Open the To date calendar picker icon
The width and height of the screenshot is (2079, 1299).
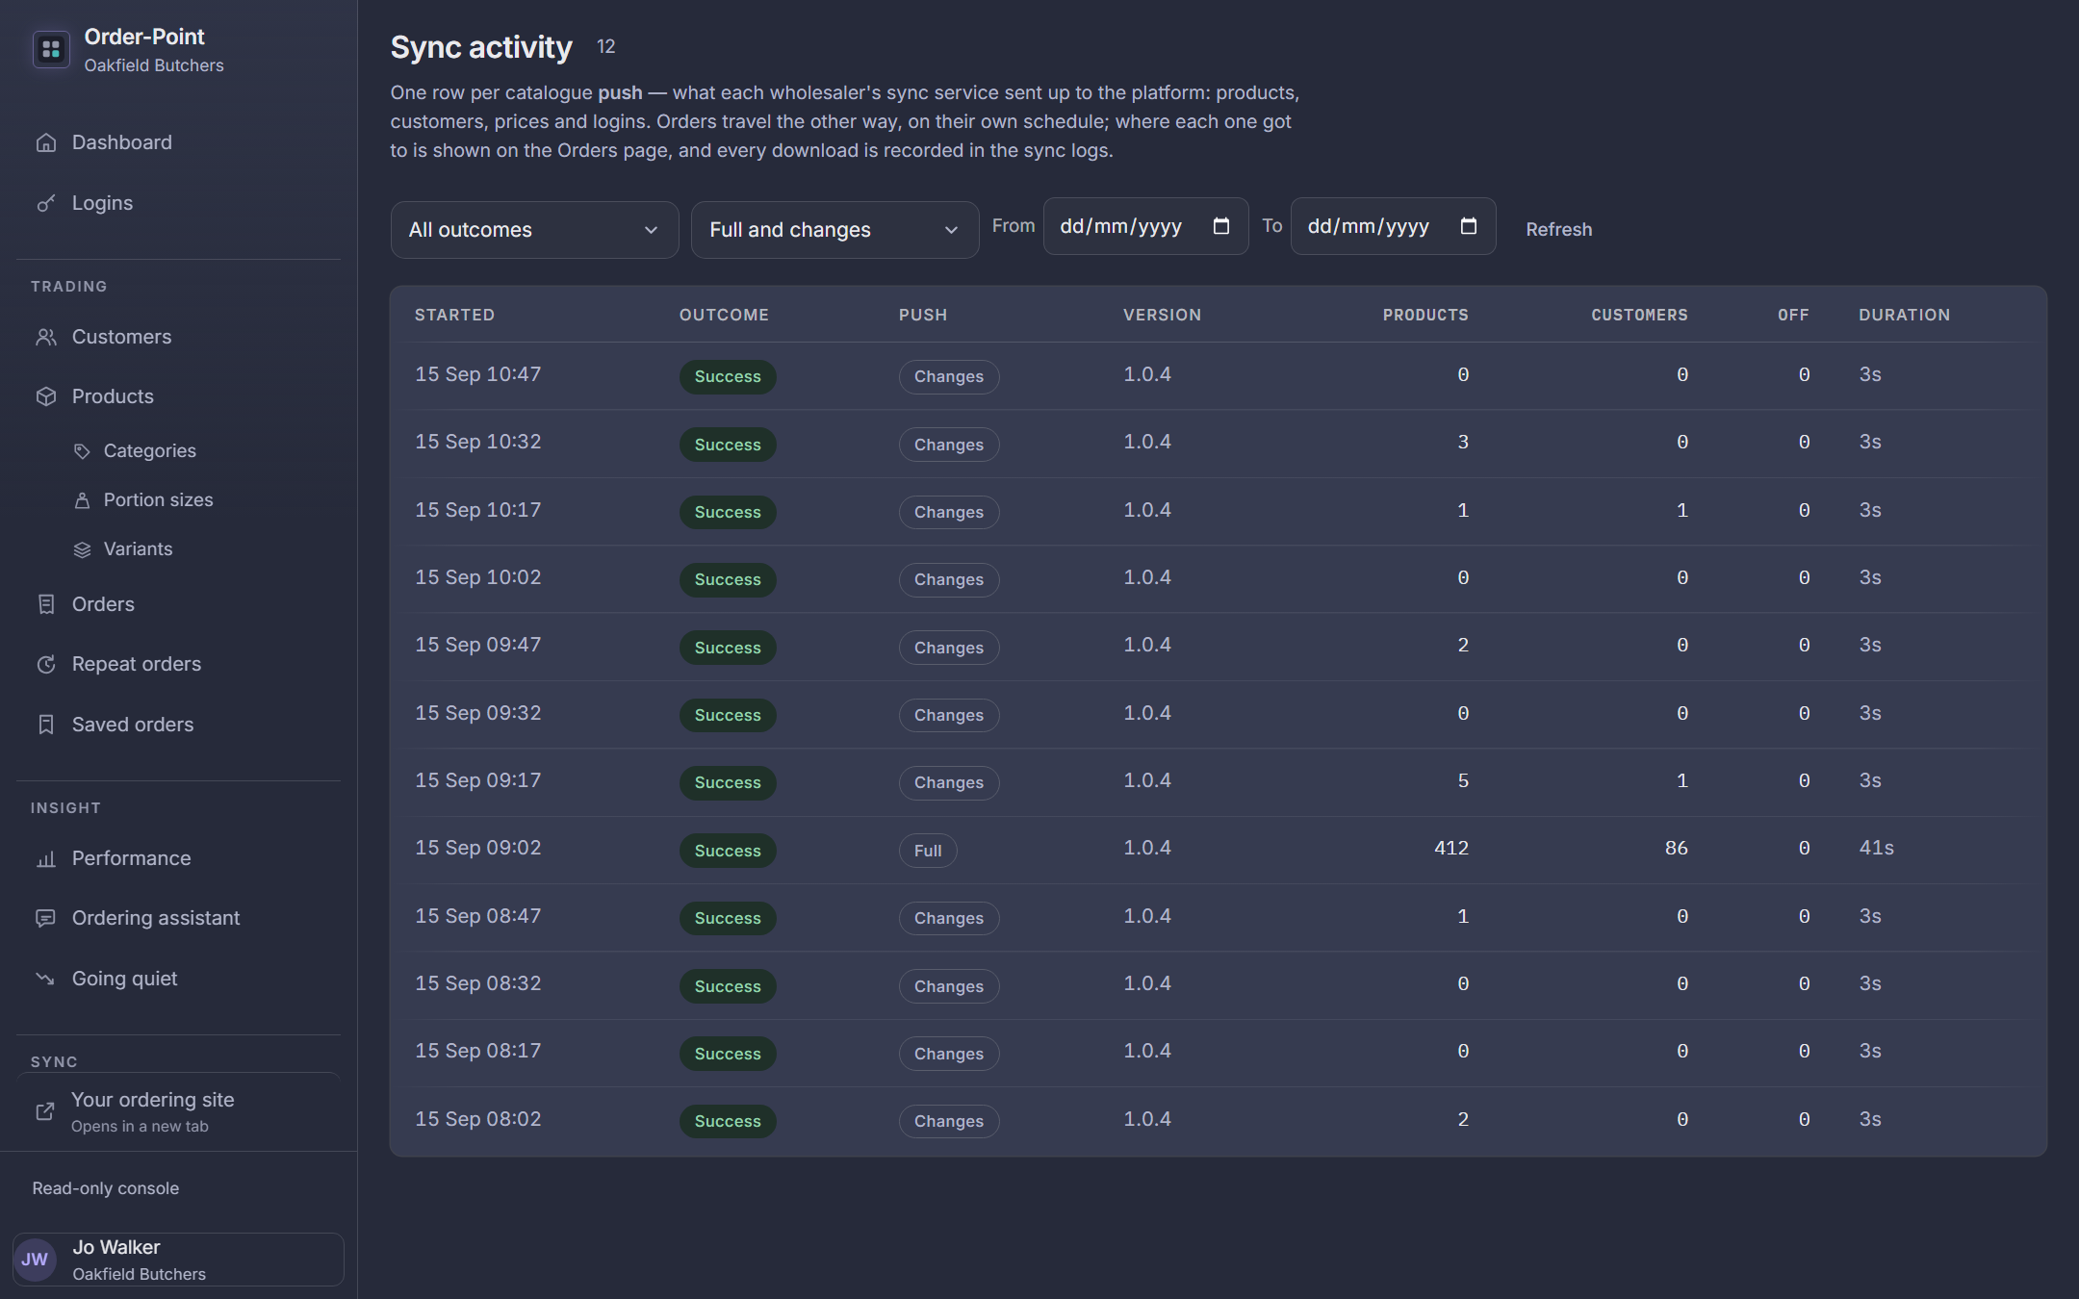click(1469, 226)
